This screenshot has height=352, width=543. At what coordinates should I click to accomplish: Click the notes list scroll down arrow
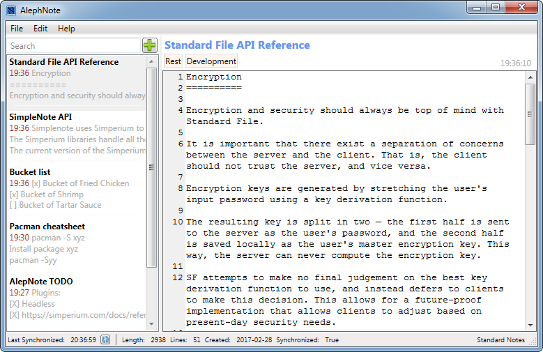pyautogui.click(x=152, y=325)
